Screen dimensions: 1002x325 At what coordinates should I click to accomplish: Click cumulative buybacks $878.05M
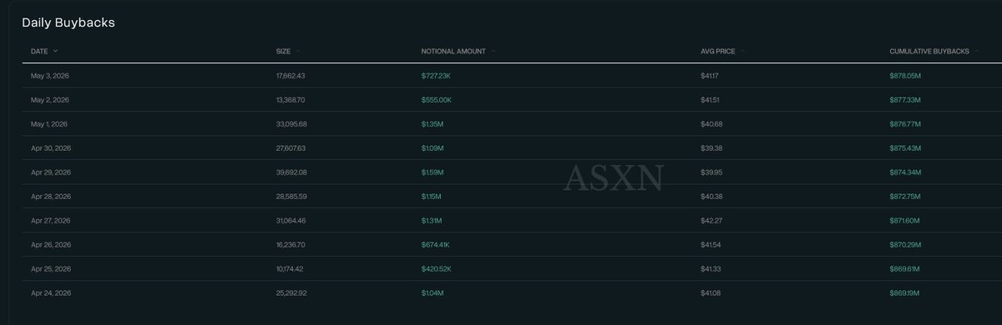pos(905,76)
